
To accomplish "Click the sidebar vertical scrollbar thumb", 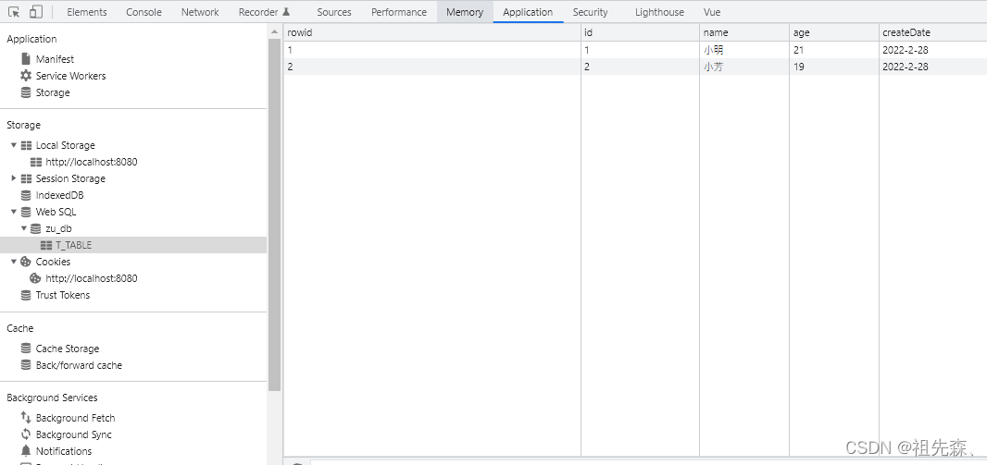I will 274,214.
